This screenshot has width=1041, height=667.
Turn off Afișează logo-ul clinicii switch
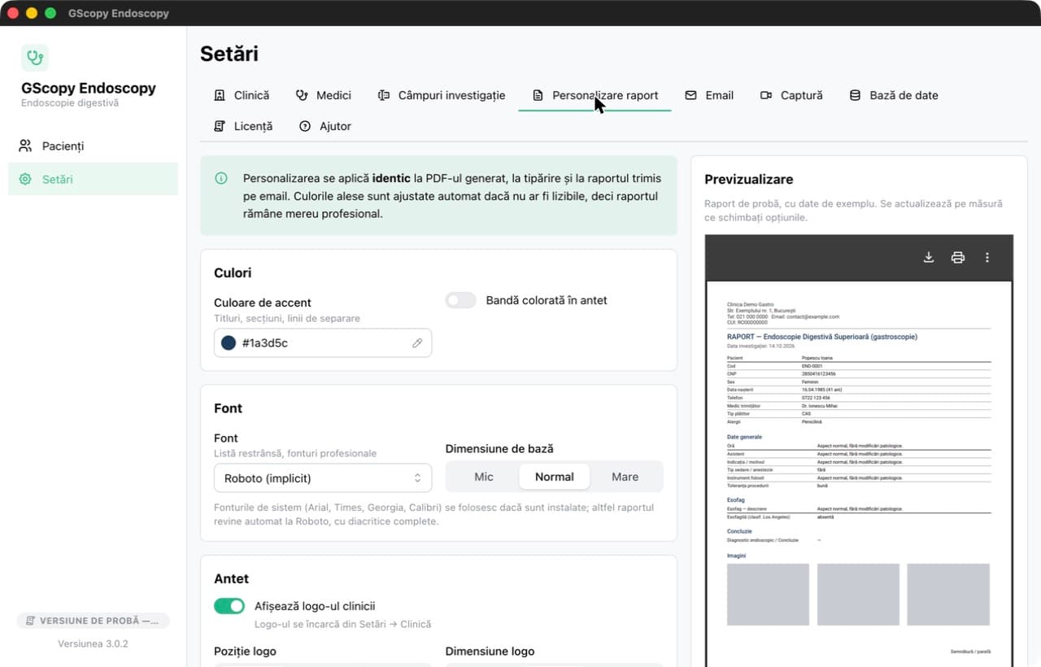tap(229, 606)
